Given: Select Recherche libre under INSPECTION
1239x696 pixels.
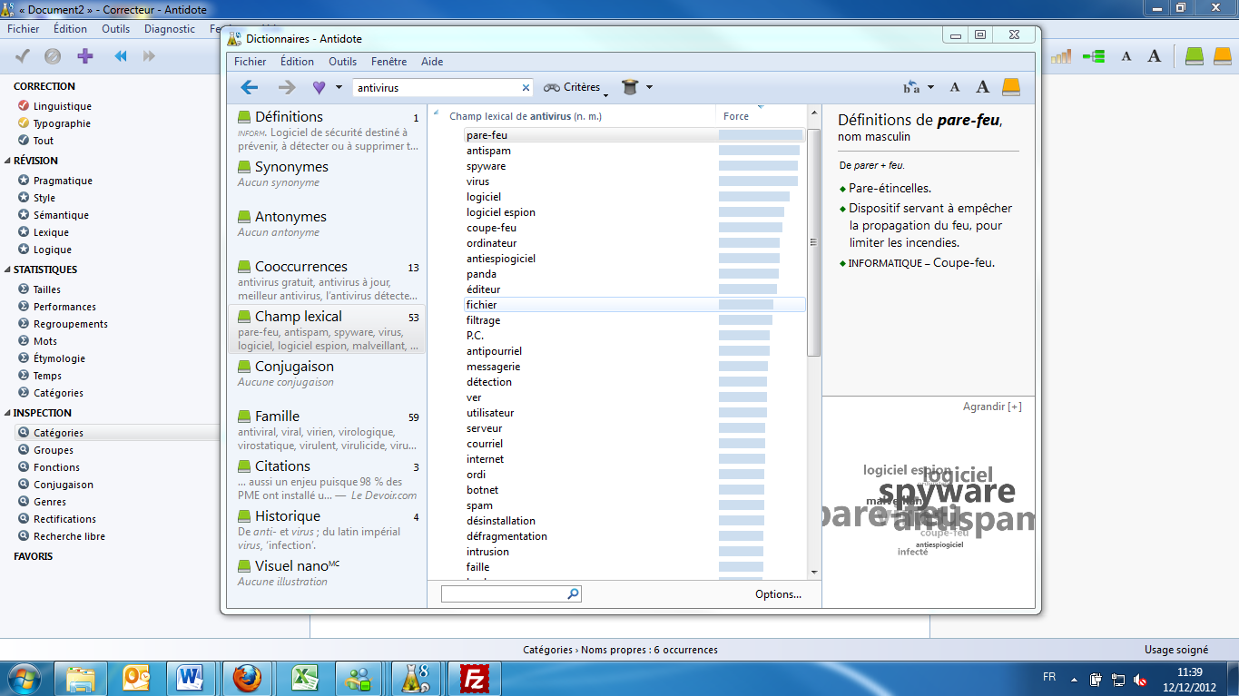Looking at the screenshot, I should pyautogui.click(x=69, y=536).
